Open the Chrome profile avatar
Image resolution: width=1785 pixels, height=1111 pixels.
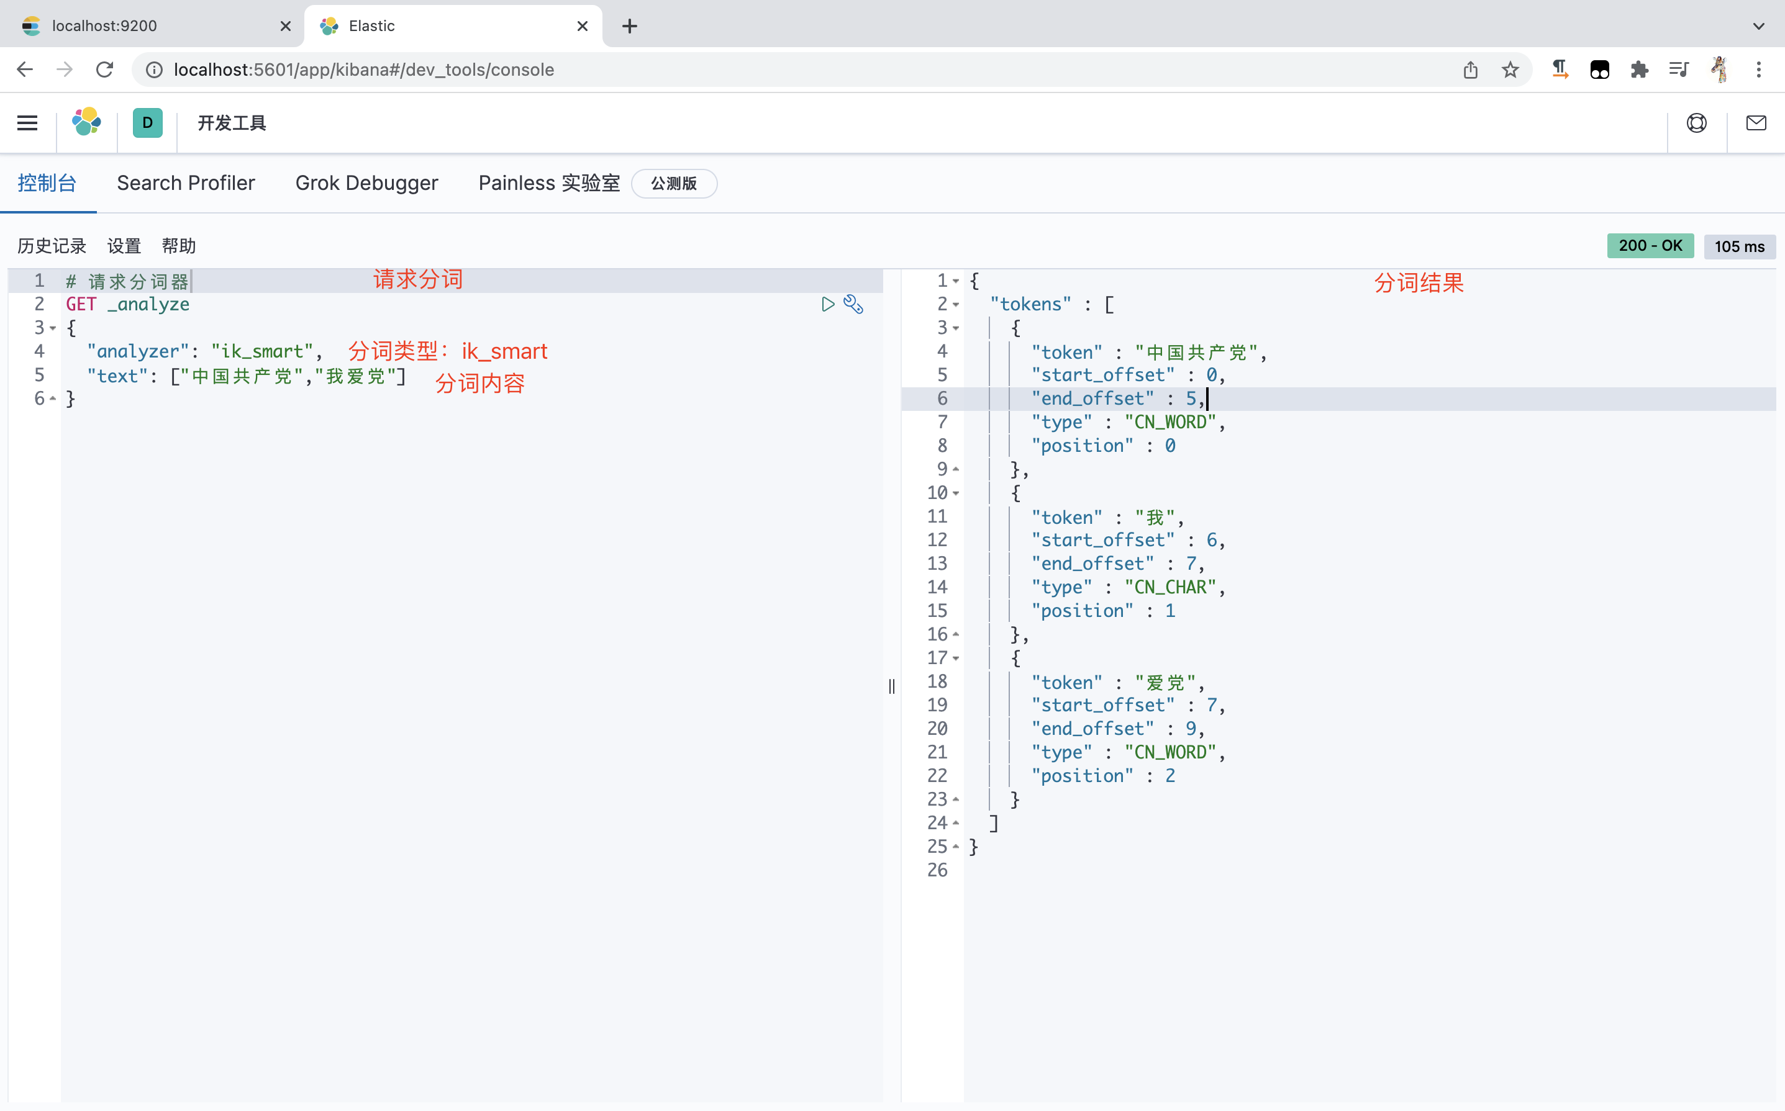coord(1719,69)
